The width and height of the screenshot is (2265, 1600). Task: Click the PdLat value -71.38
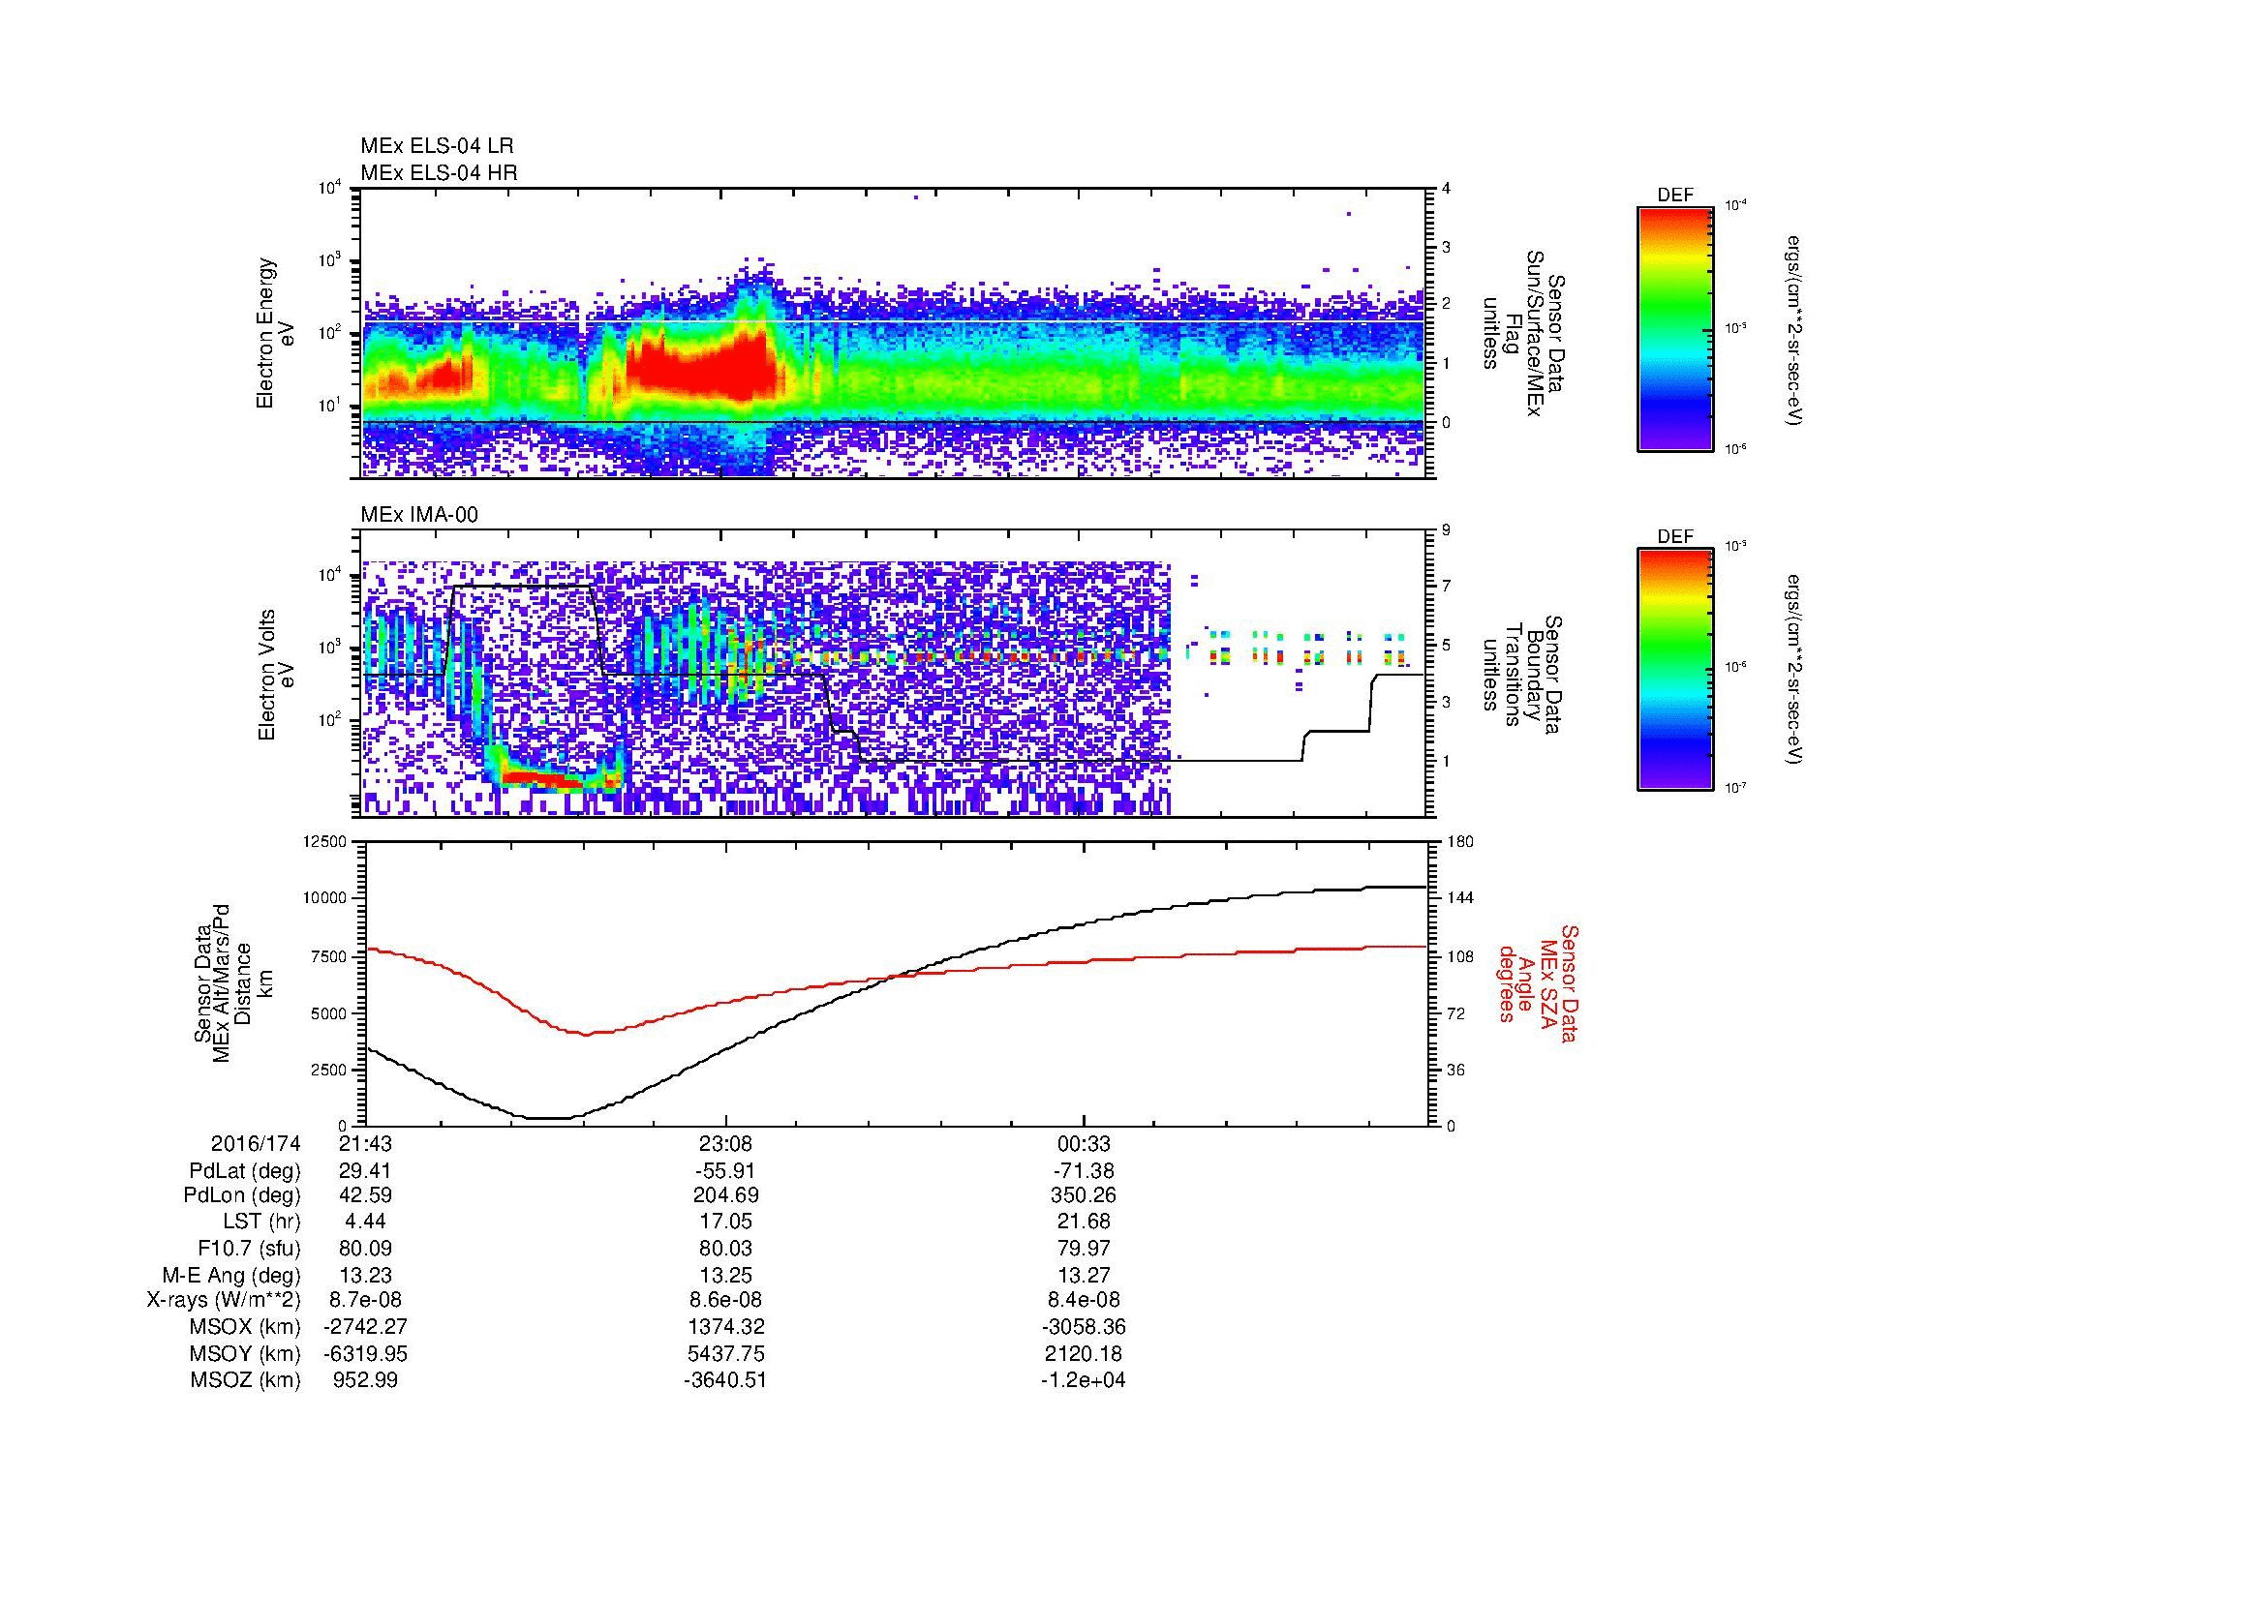tap(1084, 1171)
